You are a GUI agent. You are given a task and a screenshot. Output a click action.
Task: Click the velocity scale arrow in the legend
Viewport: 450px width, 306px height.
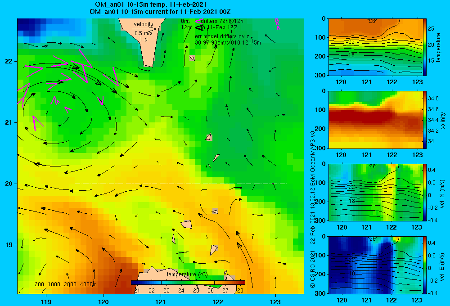[145, 29]
